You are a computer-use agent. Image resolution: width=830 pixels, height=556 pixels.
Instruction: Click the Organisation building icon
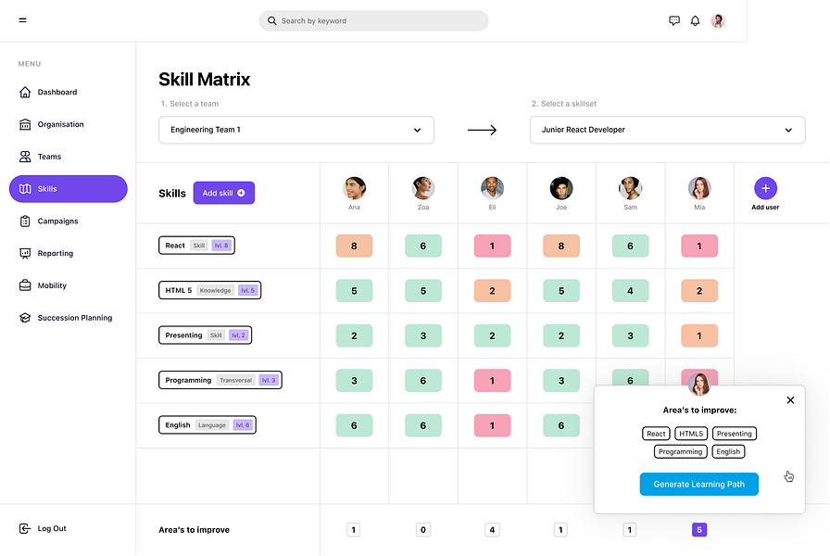point(25,124)
